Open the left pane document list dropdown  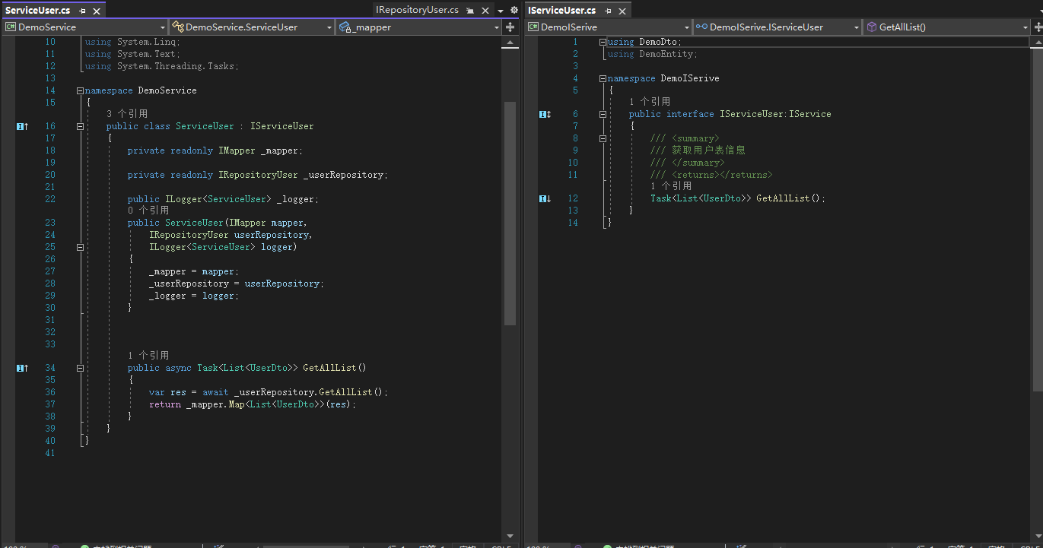coord(501,11)
